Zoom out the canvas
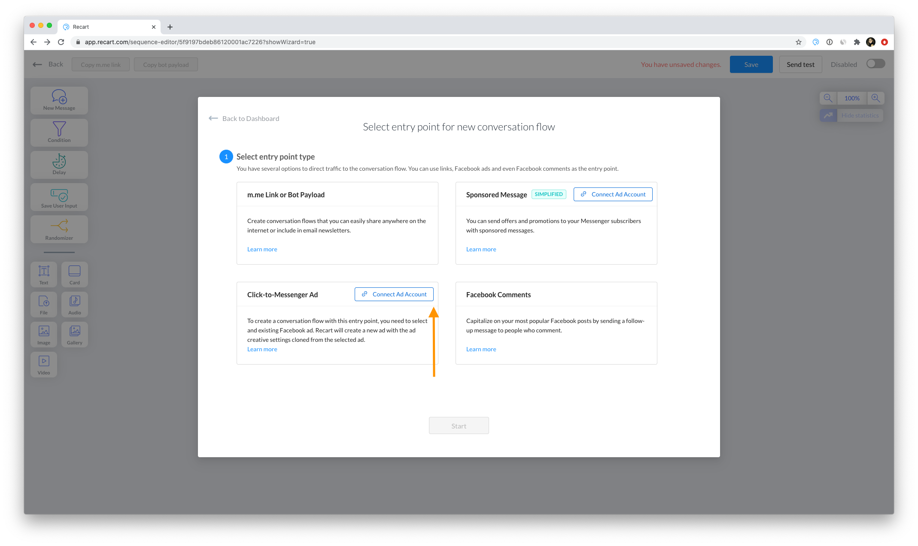The width and height of the screenshot is (918, 546). point(828,98)
